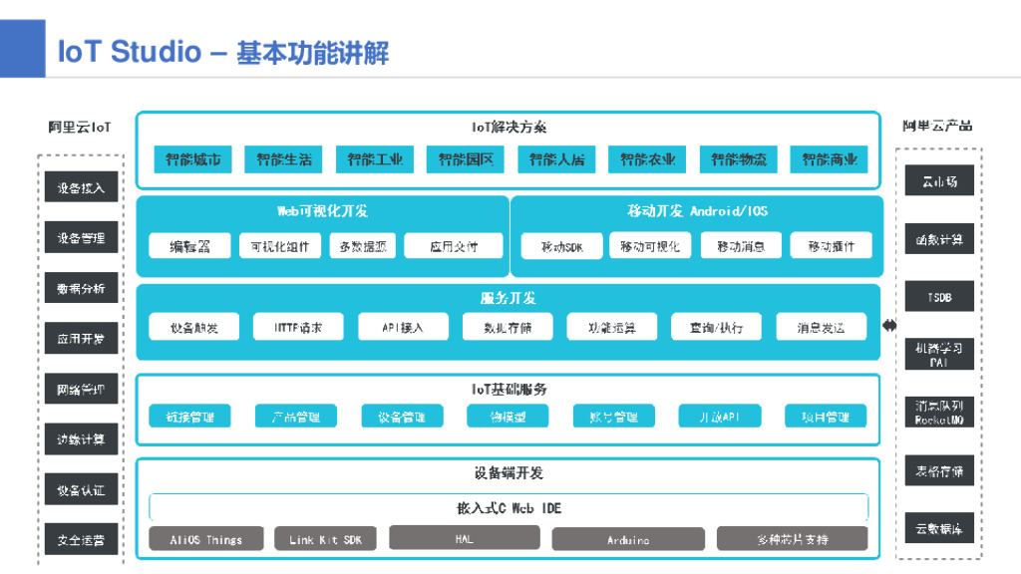1021x574 pixels.
Task: Open the 应用交付 box
Action: click(x=454, y=246)
